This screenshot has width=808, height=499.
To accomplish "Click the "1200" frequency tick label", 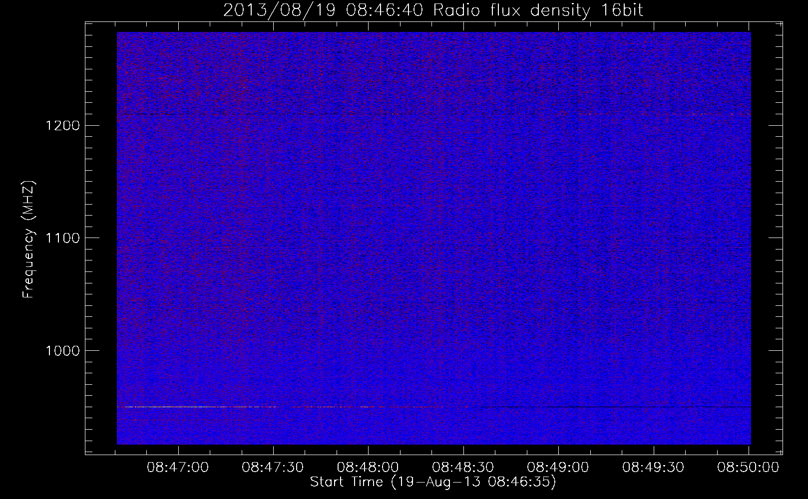I will pyautogui.click(x=62, y=125).
